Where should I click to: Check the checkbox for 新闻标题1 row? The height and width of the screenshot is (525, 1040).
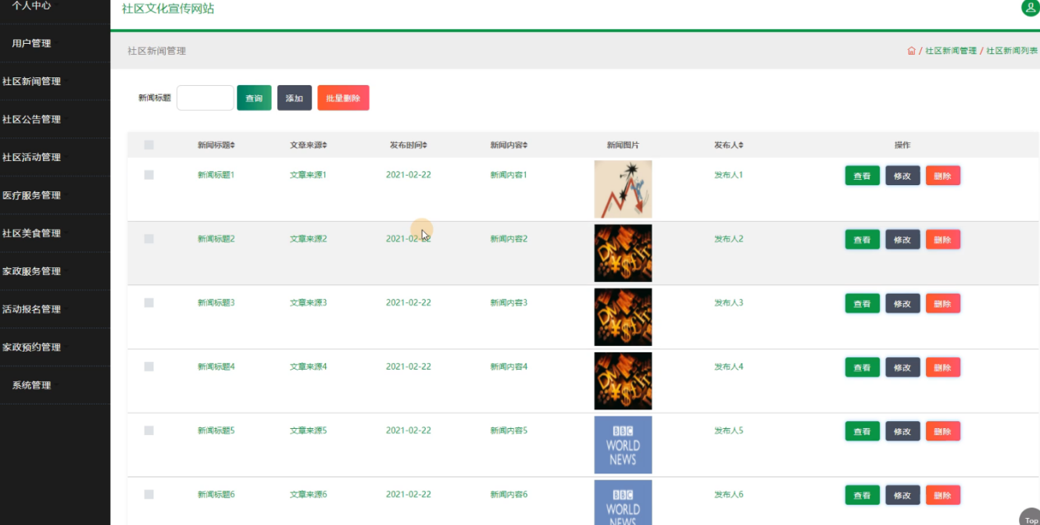point(149,175)
